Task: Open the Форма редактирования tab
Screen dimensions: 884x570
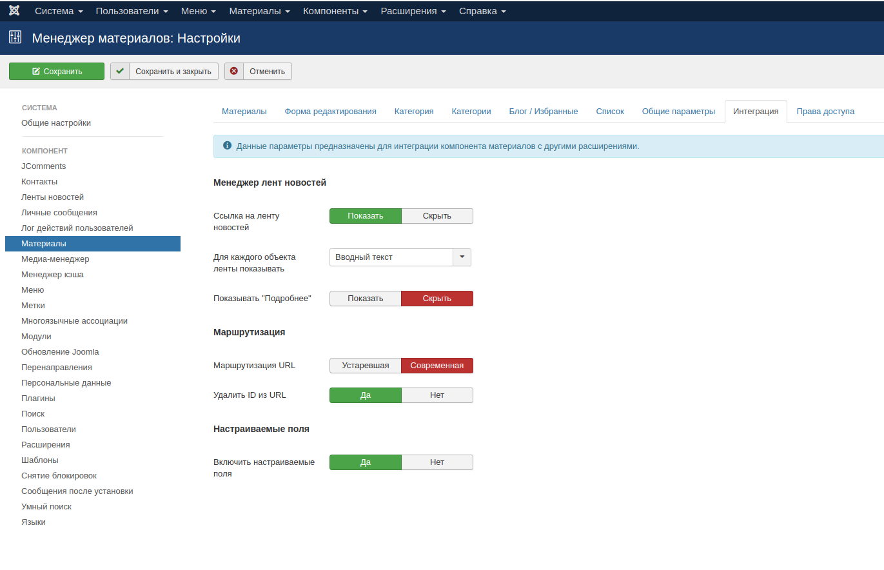Action: tap(330, 112)
